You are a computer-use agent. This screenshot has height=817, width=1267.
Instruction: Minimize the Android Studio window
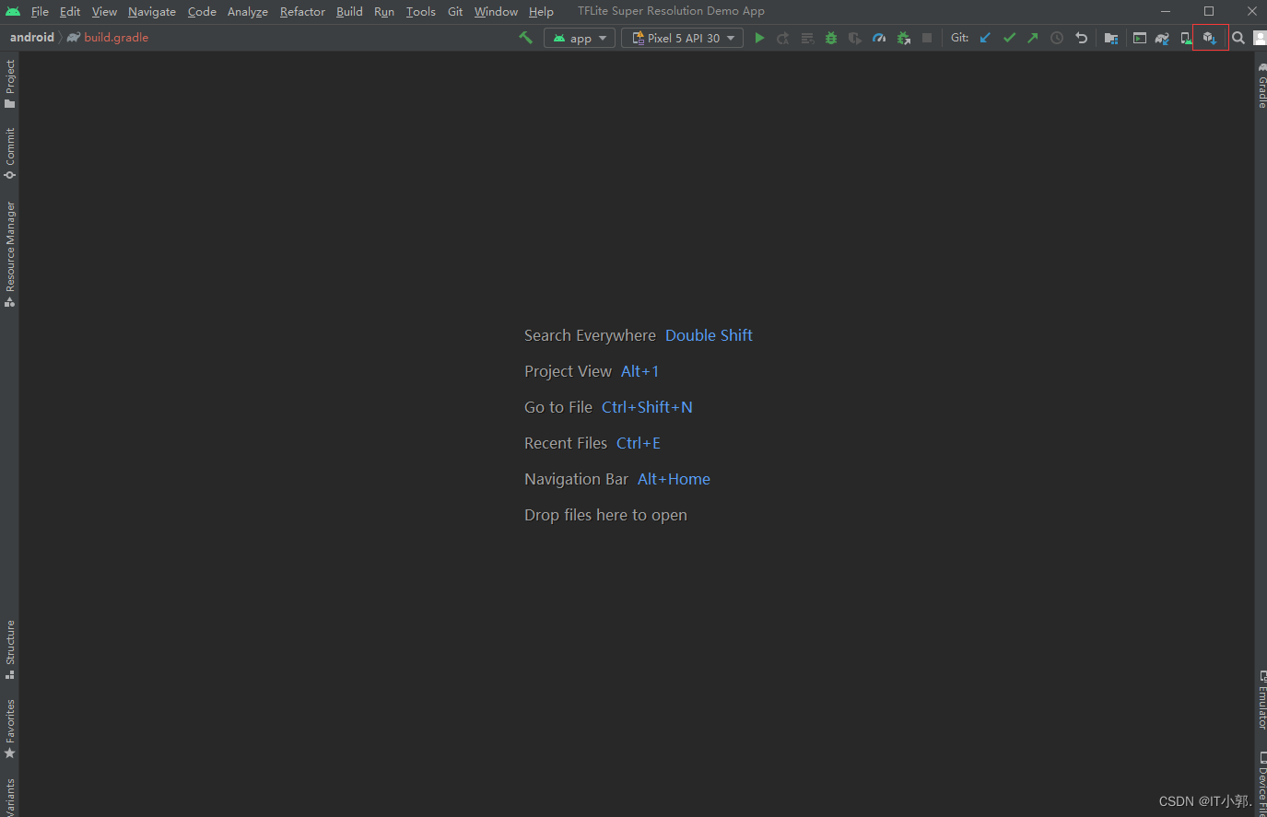pos(1166,11)
